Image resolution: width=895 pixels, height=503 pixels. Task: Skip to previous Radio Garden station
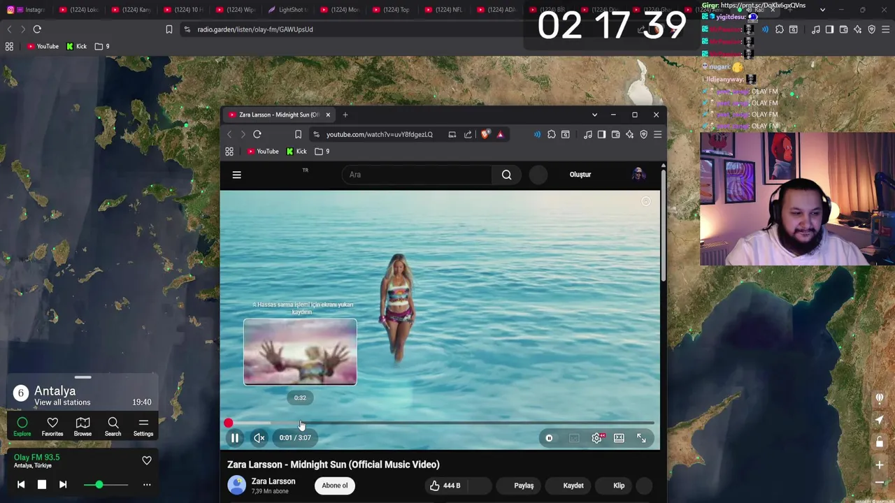[21, 484]
